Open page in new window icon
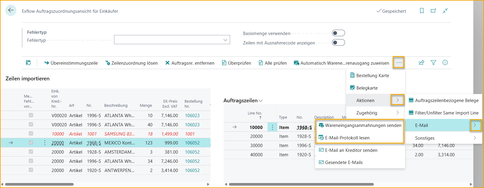Screen dimensions: 484x188 coord(433,11)
